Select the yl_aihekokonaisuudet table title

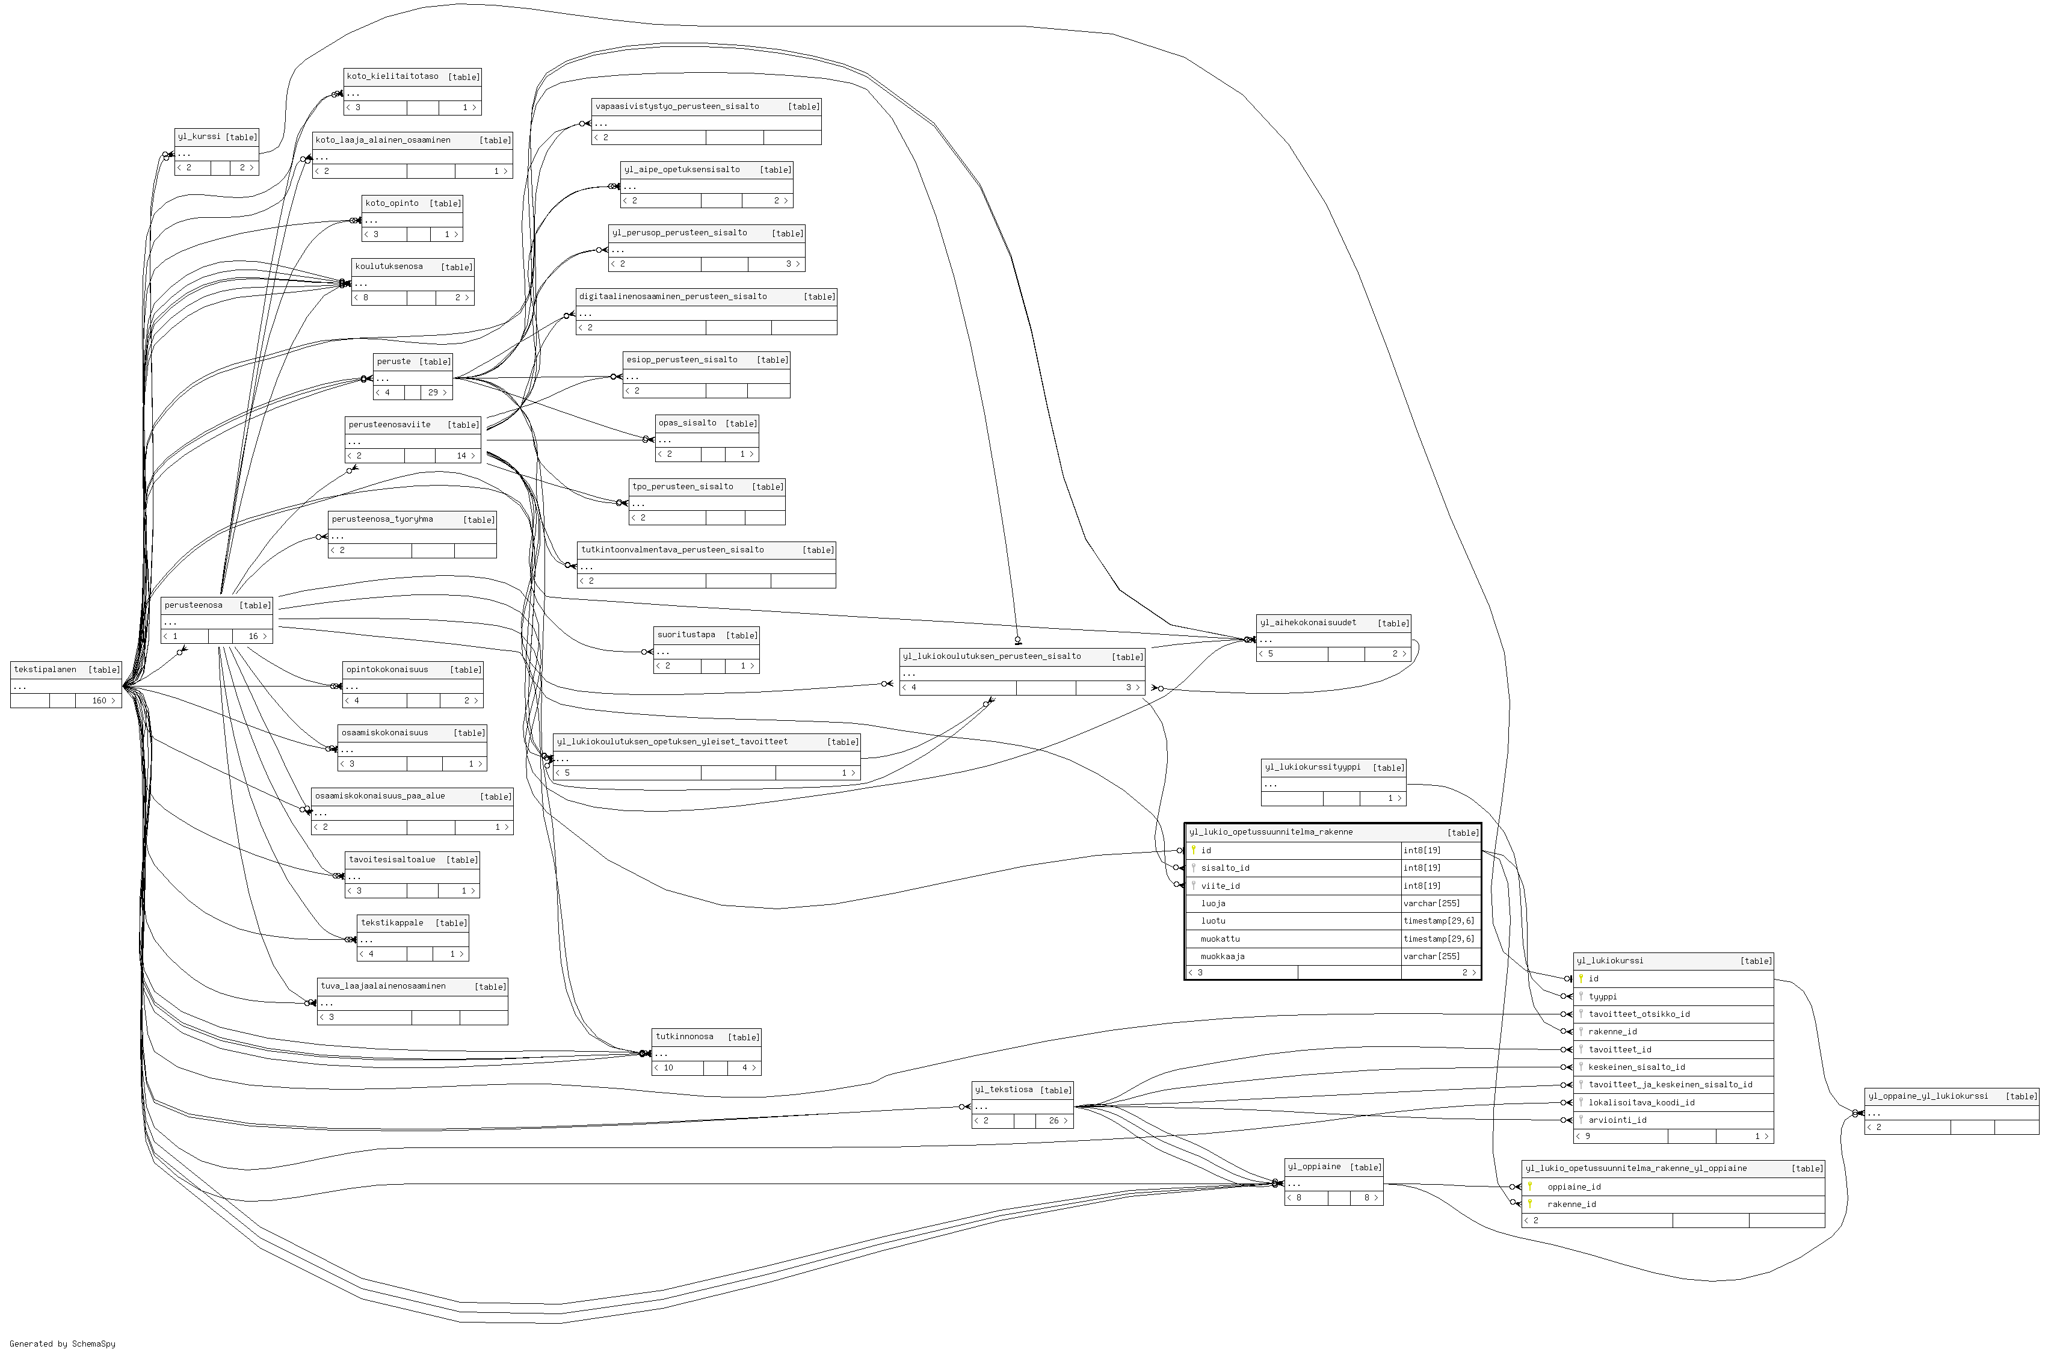(1307, 623)
